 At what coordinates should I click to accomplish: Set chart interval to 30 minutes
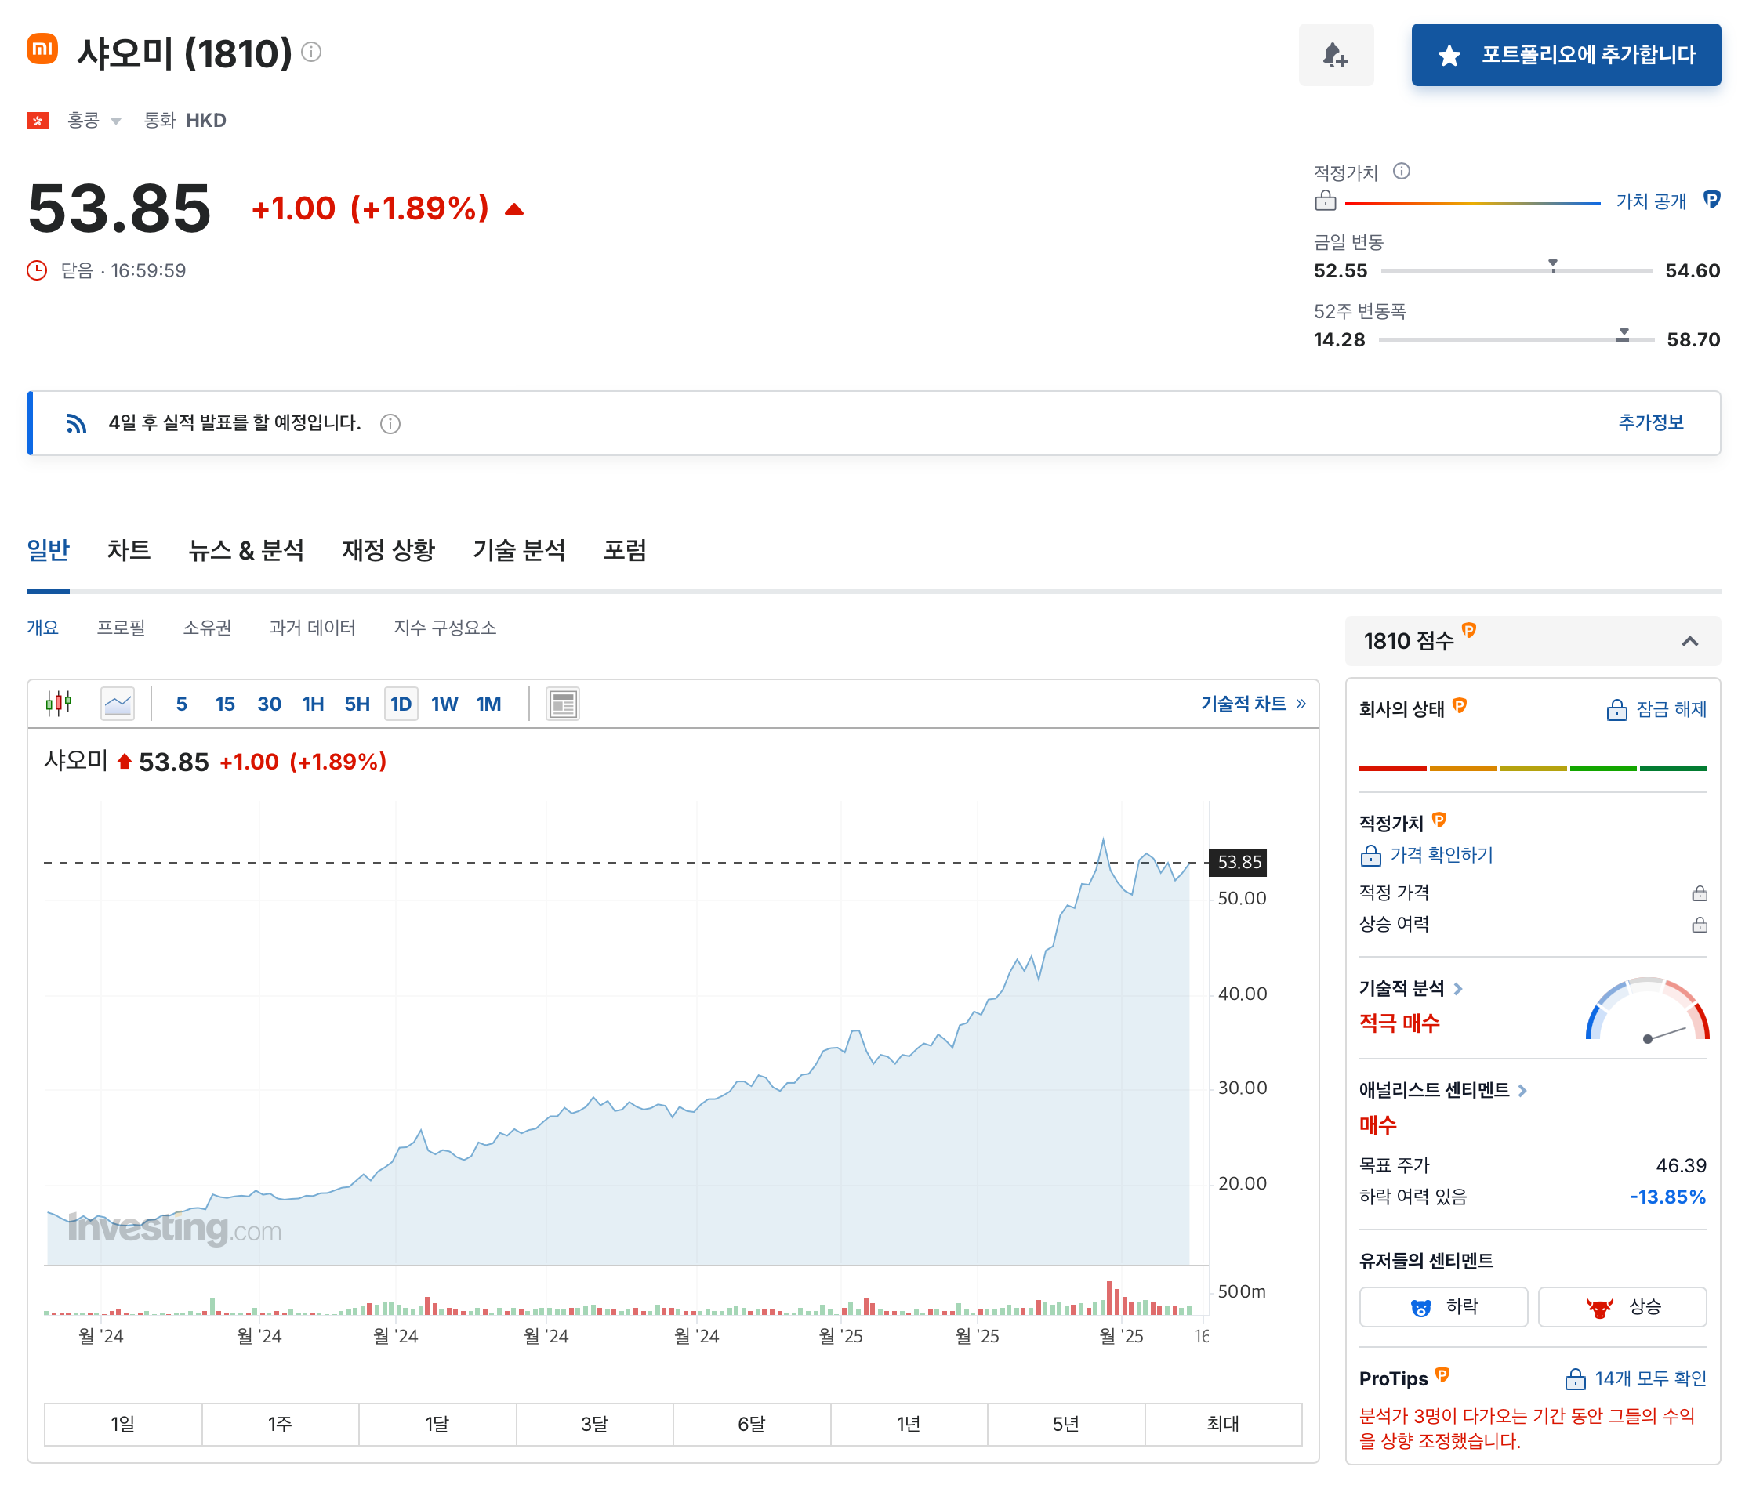(269, 704)
